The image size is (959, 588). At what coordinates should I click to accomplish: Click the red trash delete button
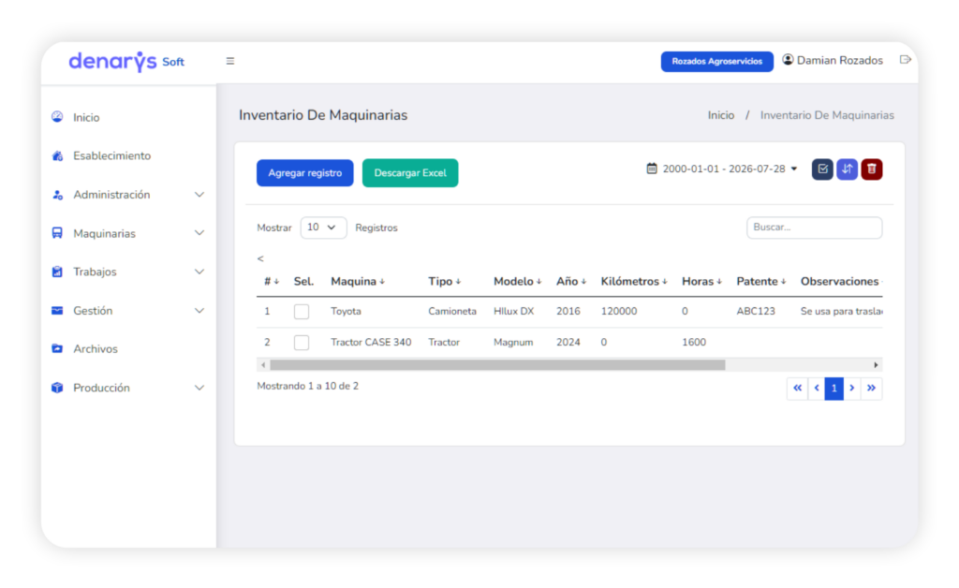[x=872, y=169]
